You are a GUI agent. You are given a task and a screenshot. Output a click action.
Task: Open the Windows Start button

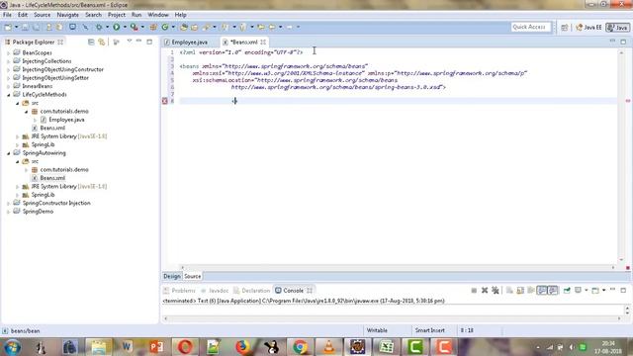pos(12,347)
